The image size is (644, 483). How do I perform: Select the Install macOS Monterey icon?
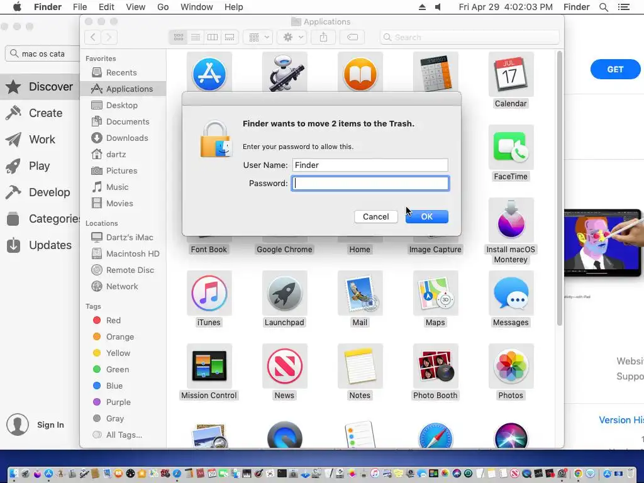511,221
